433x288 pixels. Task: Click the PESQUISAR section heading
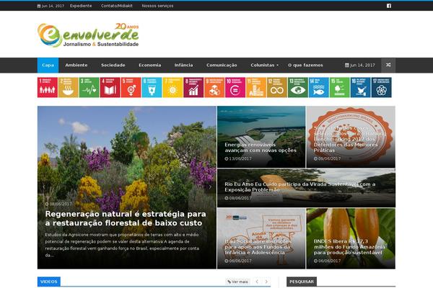pyautogui.click(x=302, y=282)
